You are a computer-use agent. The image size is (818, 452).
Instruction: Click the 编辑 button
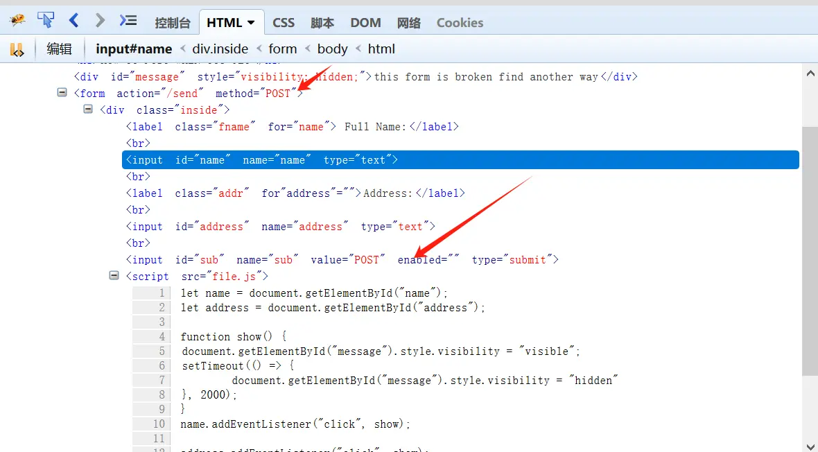[x=59, y=49]
